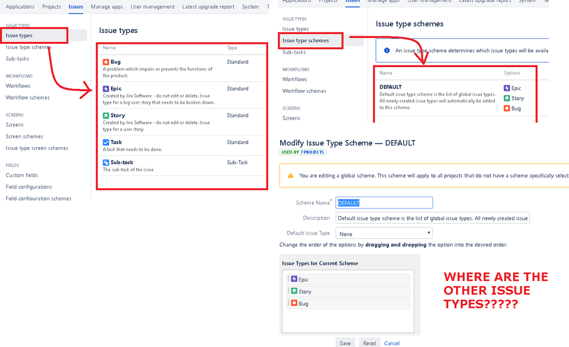
Task: Click the Story name in the Issue types table
Action: pyautogui.click(x=117, y=116)
